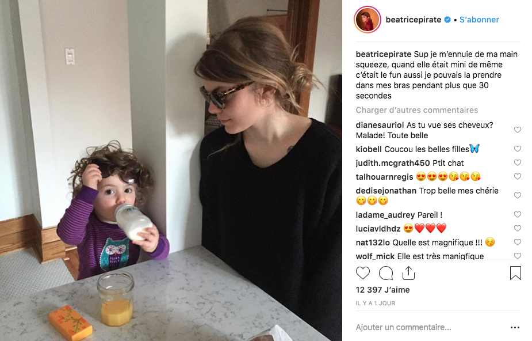The height and width of the screenshot is (341, 532).
Task: Open the beatricepirate profile avatar
Action: tap(368, 20)
